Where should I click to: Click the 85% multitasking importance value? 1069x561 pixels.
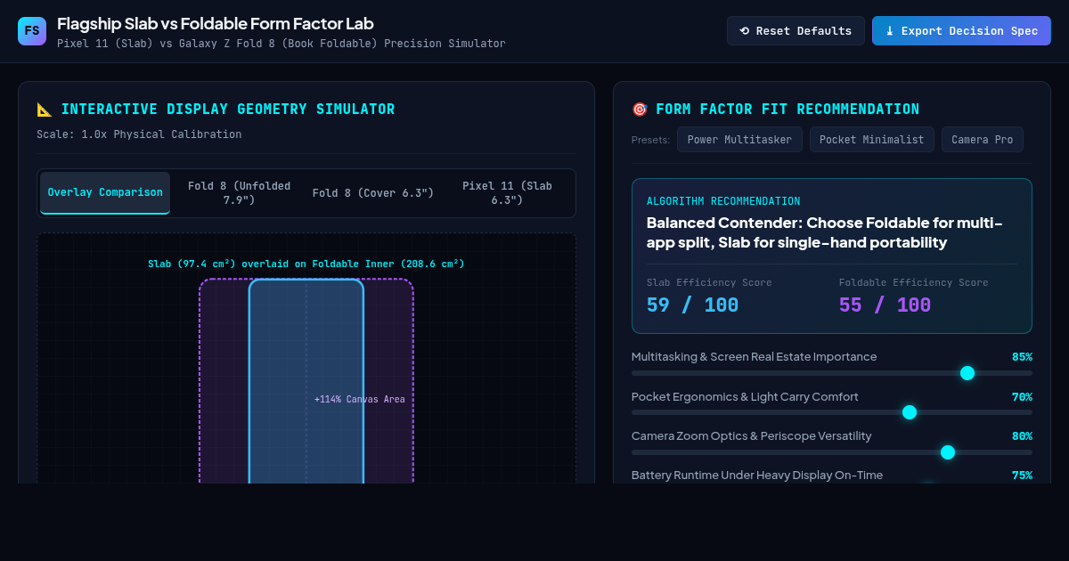[1022, 357]
